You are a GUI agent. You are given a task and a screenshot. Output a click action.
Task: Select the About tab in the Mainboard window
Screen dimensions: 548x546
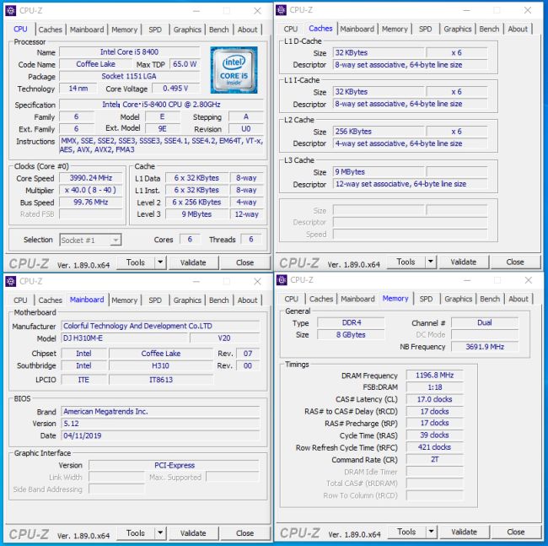coord(247,300)
